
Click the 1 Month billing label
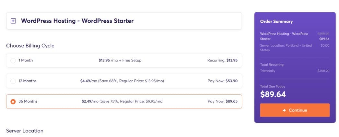click(x=26, y=61)
